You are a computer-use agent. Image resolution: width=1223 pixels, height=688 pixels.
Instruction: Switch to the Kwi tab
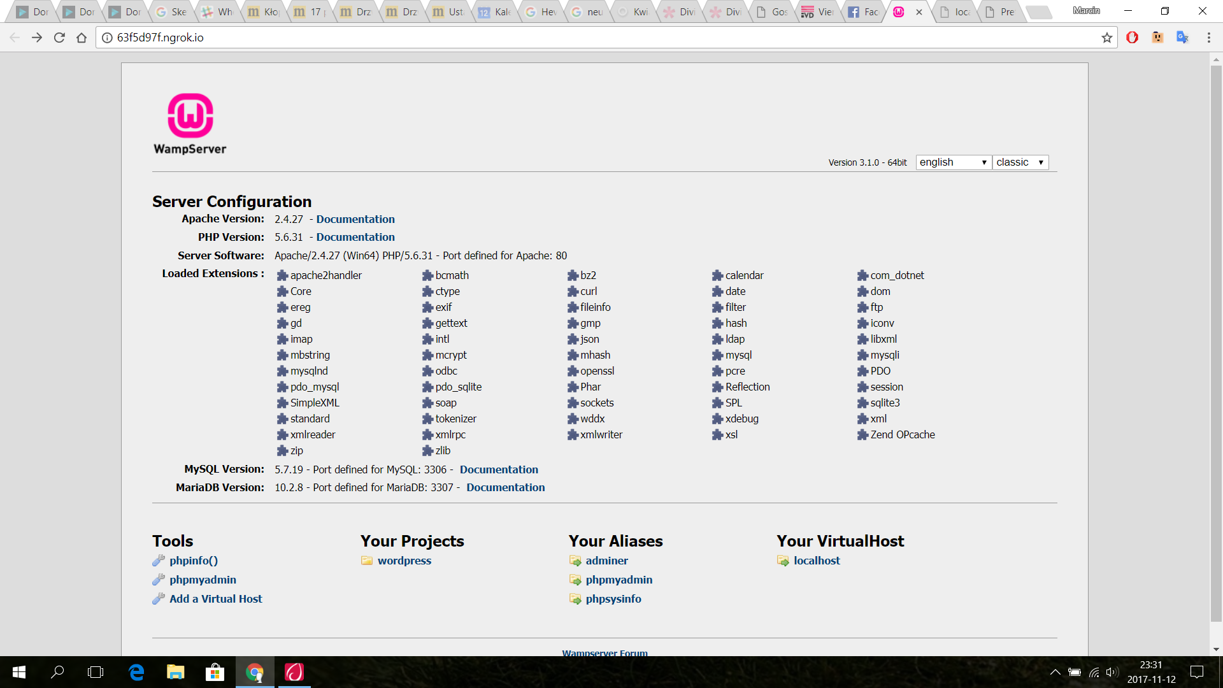tap(634, 11)
